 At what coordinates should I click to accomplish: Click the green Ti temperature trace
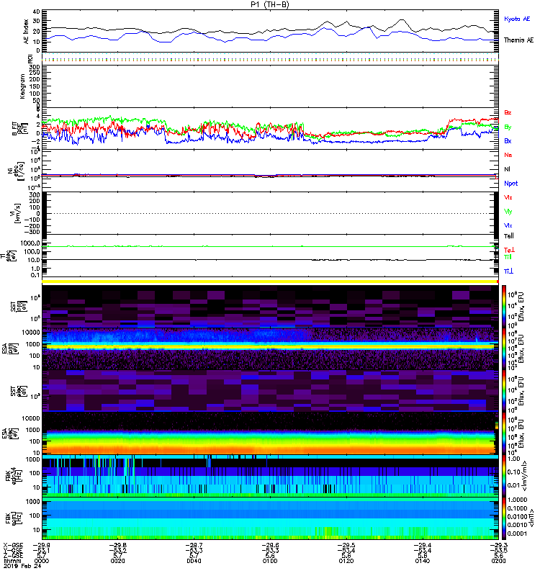(x=270, y=246)
